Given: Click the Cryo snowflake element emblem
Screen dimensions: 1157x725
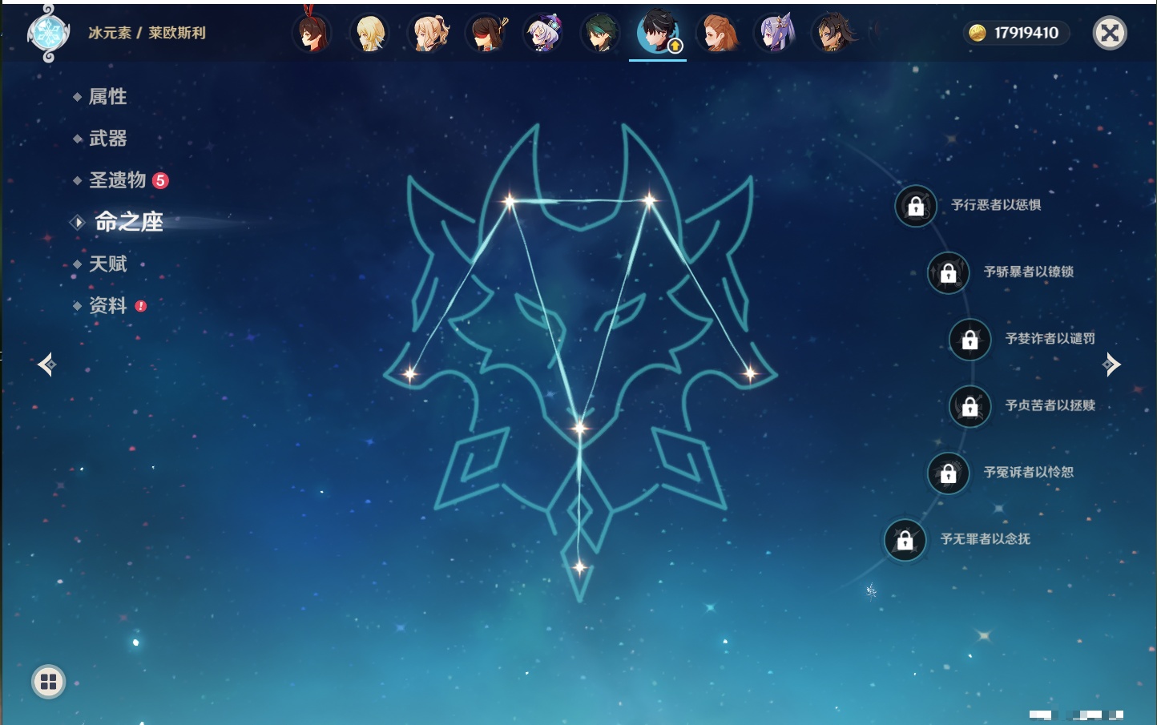Looking at the screenshot, I should point(47,33).
